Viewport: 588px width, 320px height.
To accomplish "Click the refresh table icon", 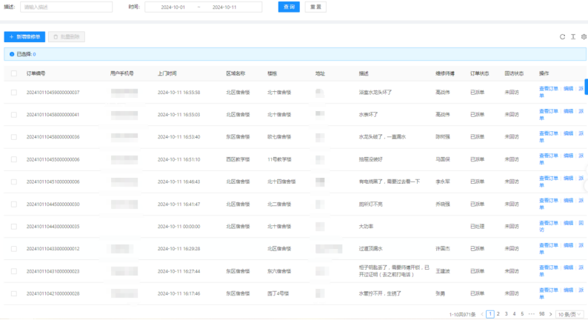I will click(x=563, y=36).
